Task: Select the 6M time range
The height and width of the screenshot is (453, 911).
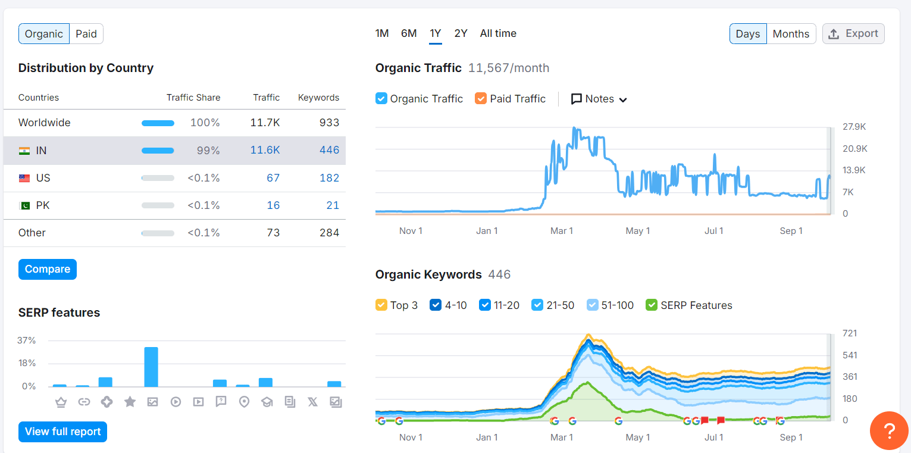Action: pyautogui.click(x=409, y=33)
